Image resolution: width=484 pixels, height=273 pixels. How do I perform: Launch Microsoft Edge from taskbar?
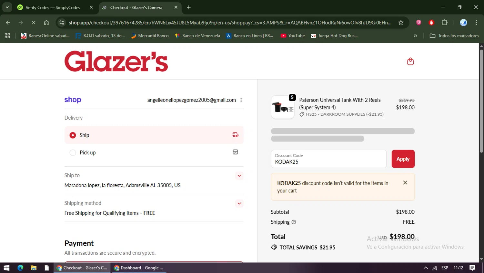20,268
